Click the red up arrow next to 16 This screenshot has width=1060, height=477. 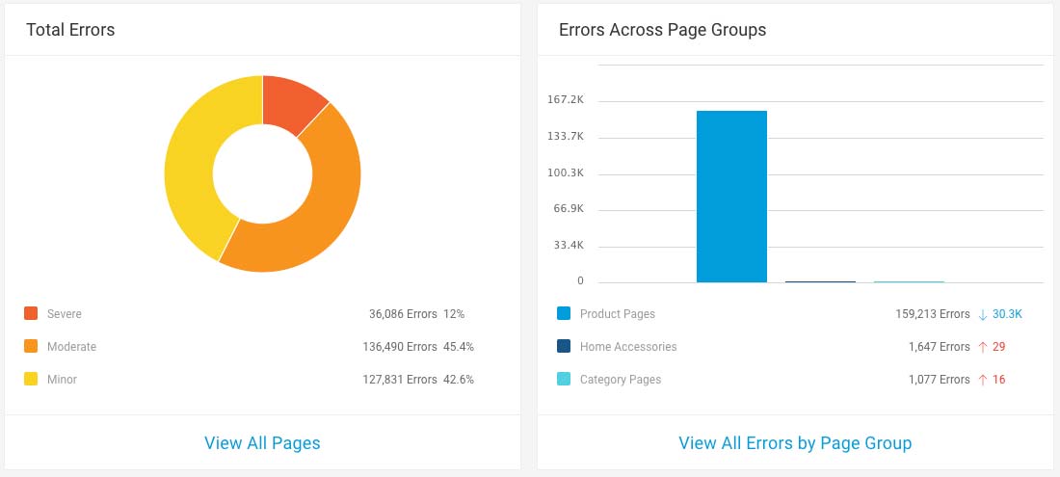[x=982, y=380]
